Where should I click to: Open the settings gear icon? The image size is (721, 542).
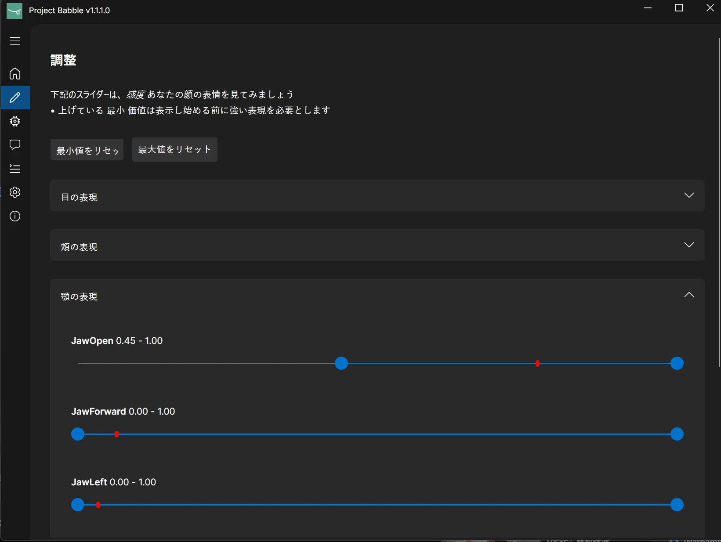coord(15,192)
